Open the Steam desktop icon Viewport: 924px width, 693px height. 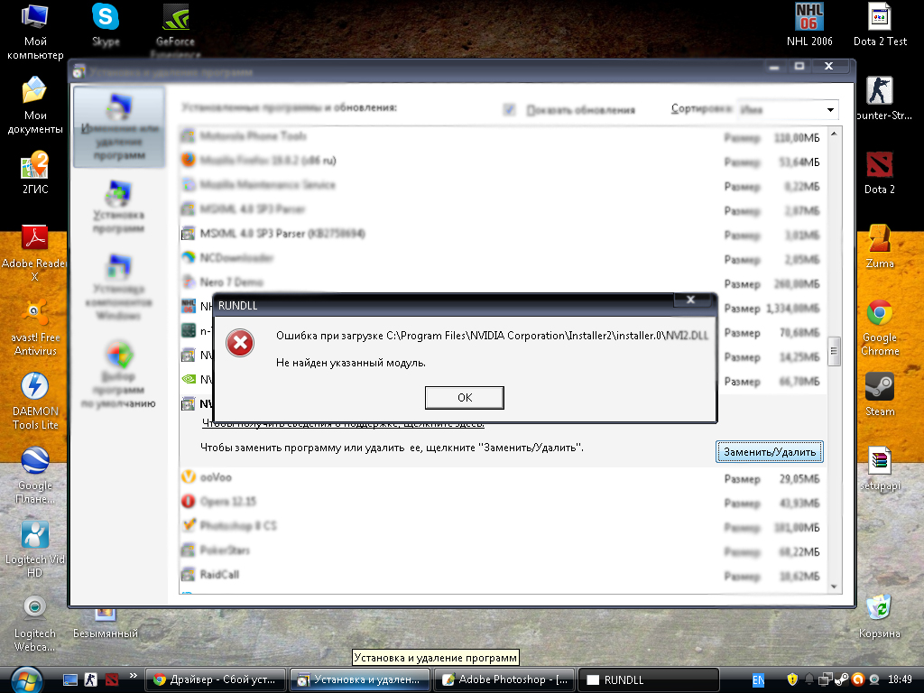pyautogui.click(x=879, y=387)
